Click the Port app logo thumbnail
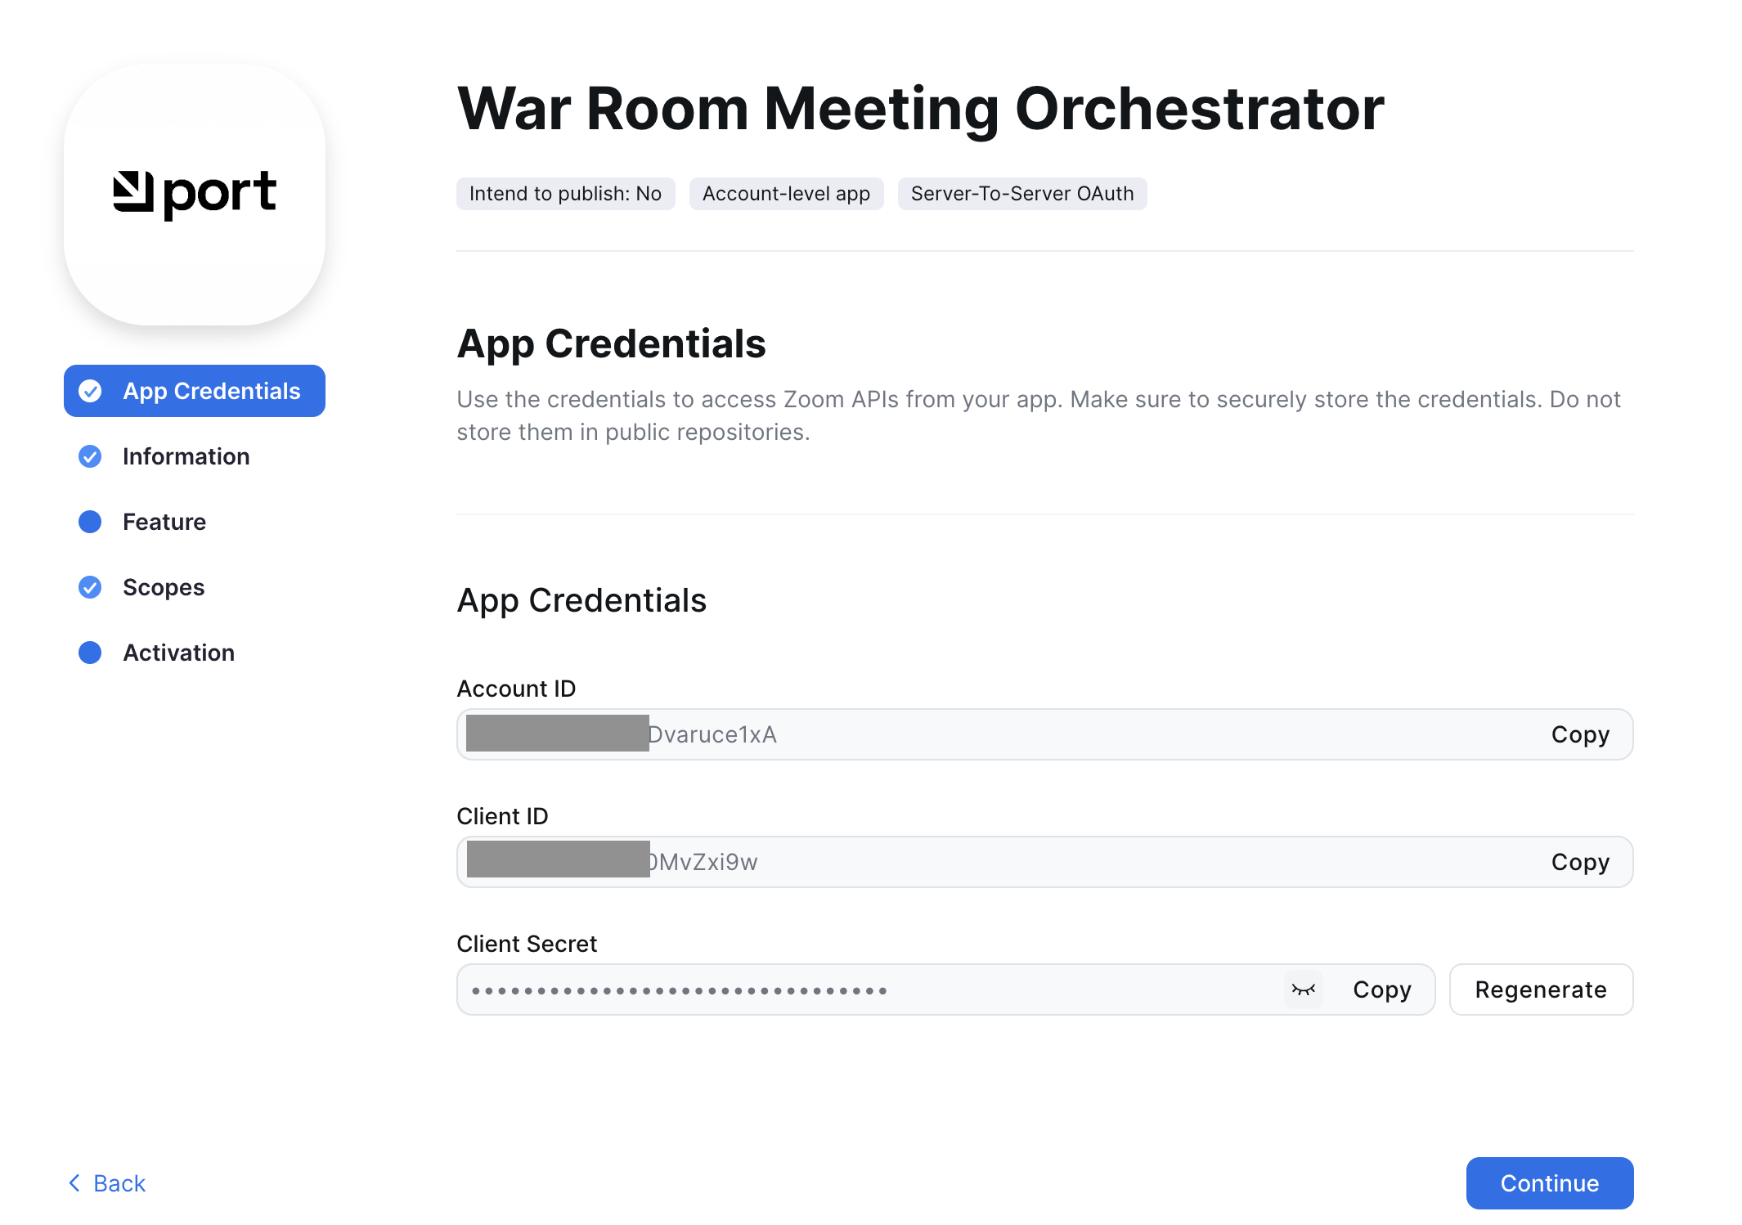This screenshot has height=1225, width=1742. (195, 195)
